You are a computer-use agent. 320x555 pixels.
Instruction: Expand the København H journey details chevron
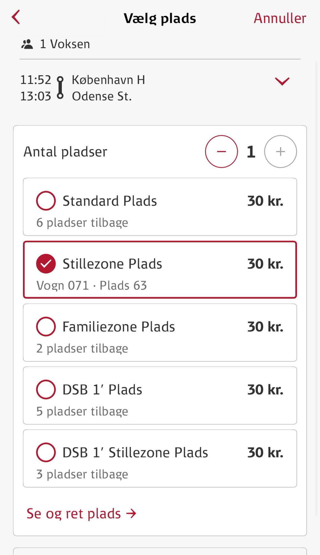click(x=282, y=81)
